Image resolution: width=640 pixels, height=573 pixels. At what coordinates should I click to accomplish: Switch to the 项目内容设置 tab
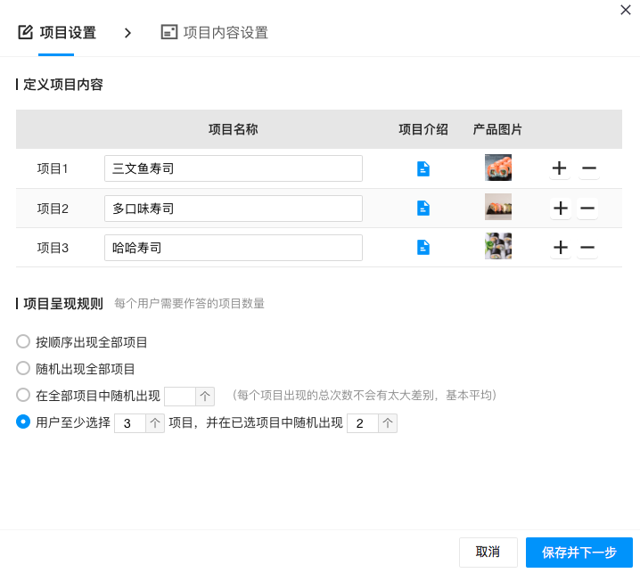tap(215, 33)
